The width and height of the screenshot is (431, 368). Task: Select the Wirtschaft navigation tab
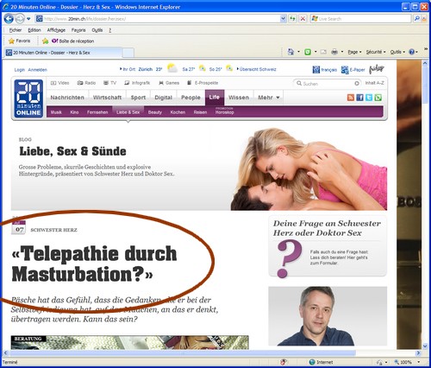click(107, 98)
